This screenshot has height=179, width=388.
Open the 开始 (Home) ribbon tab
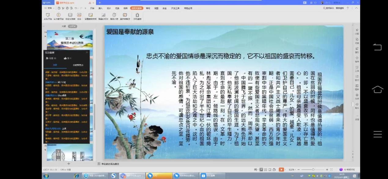coord(92,8)
